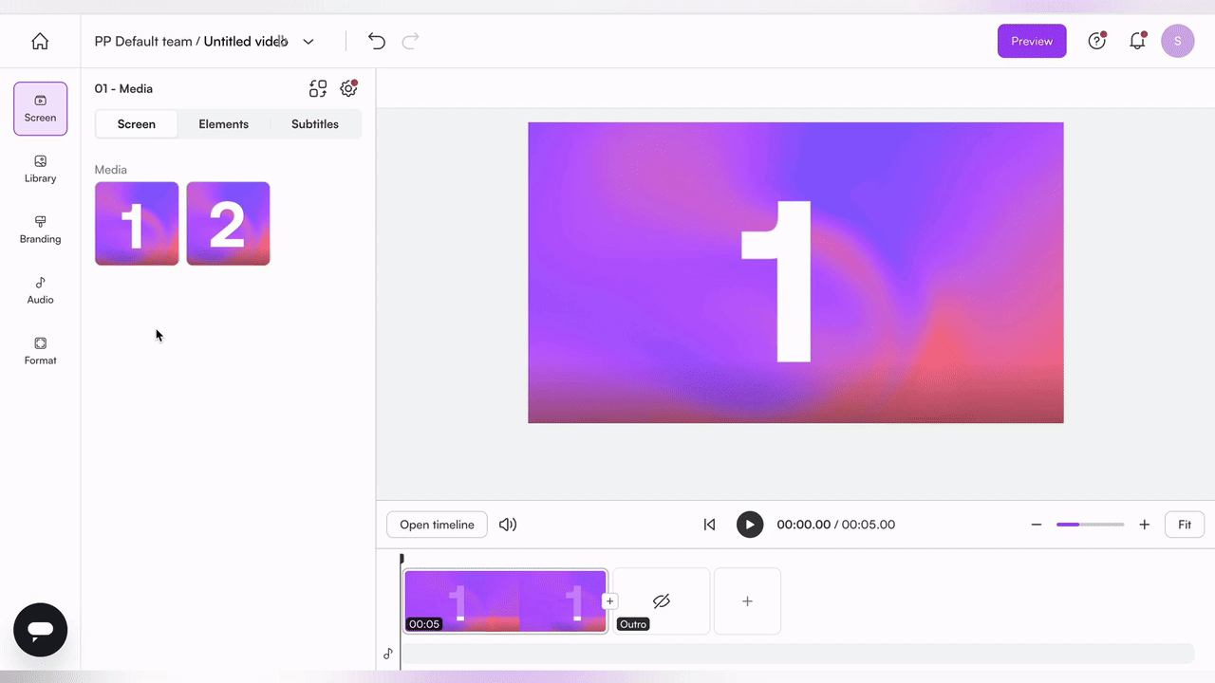Viewport: 1215px width, 683px height.
Task: Click the video preview canvas
Action: pos(795,272)
